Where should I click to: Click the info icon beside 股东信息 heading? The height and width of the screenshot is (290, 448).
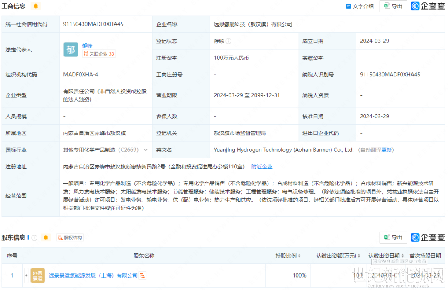34,238
